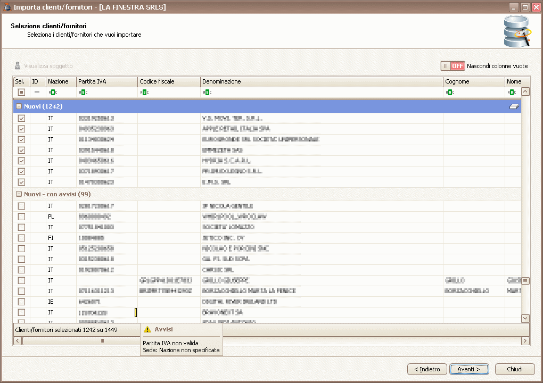This screenshot has width=543, height=383.
Task: Click the Cognome filter operator icon
Action: pyautogui.click(x=449, y=92)
